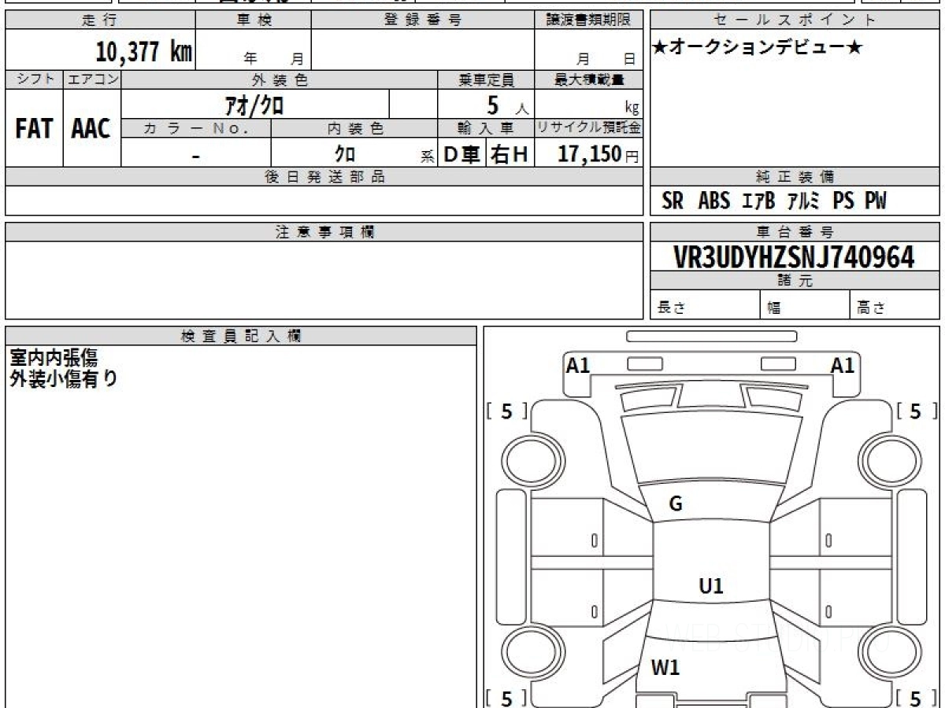Select the A1 scratch marker at top left
Screen dimensions: 945x708
578,365
